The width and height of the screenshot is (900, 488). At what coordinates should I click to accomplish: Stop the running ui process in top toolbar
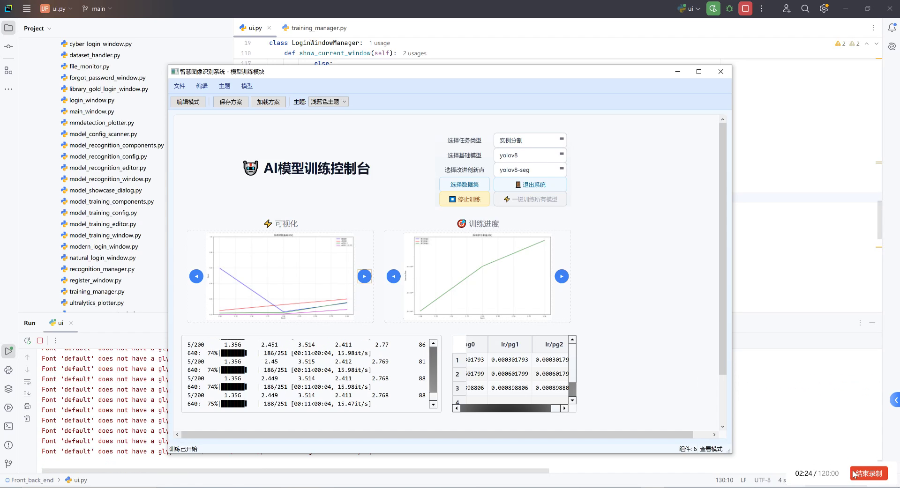pos(745,8)
